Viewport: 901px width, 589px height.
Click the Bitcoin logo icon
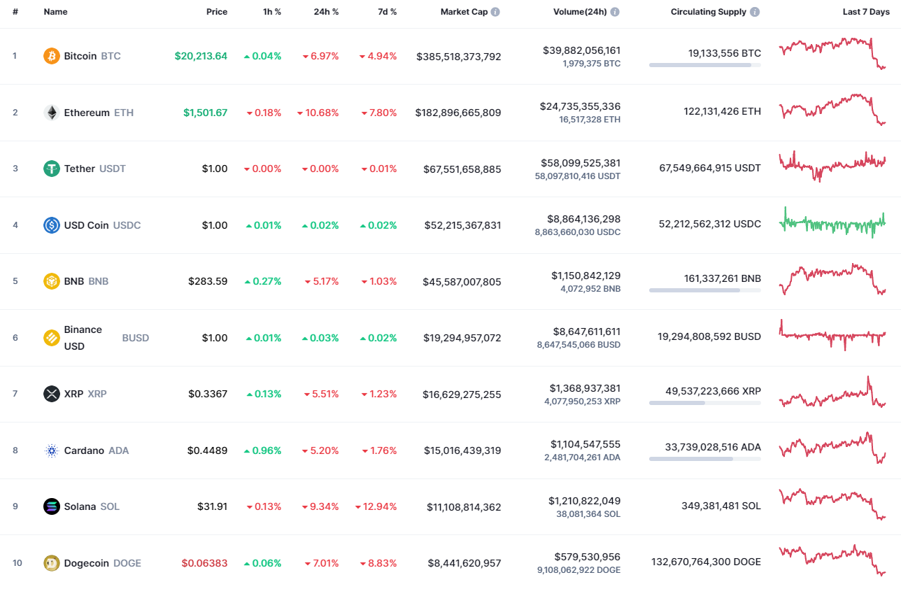coord(51,56)
